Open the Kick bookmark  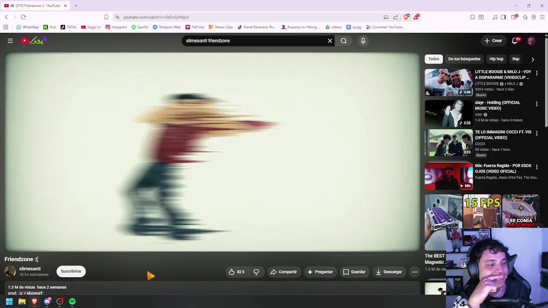coord(50,27)
